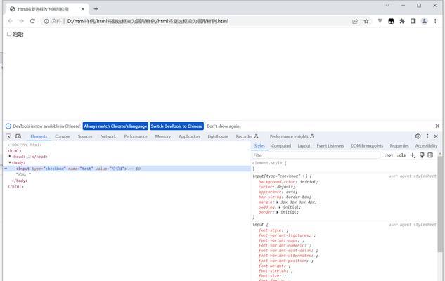Close the DevTools panel
The height and width of the screenshot is (281, 445).
pyautogui.click(x=436, y=136)
